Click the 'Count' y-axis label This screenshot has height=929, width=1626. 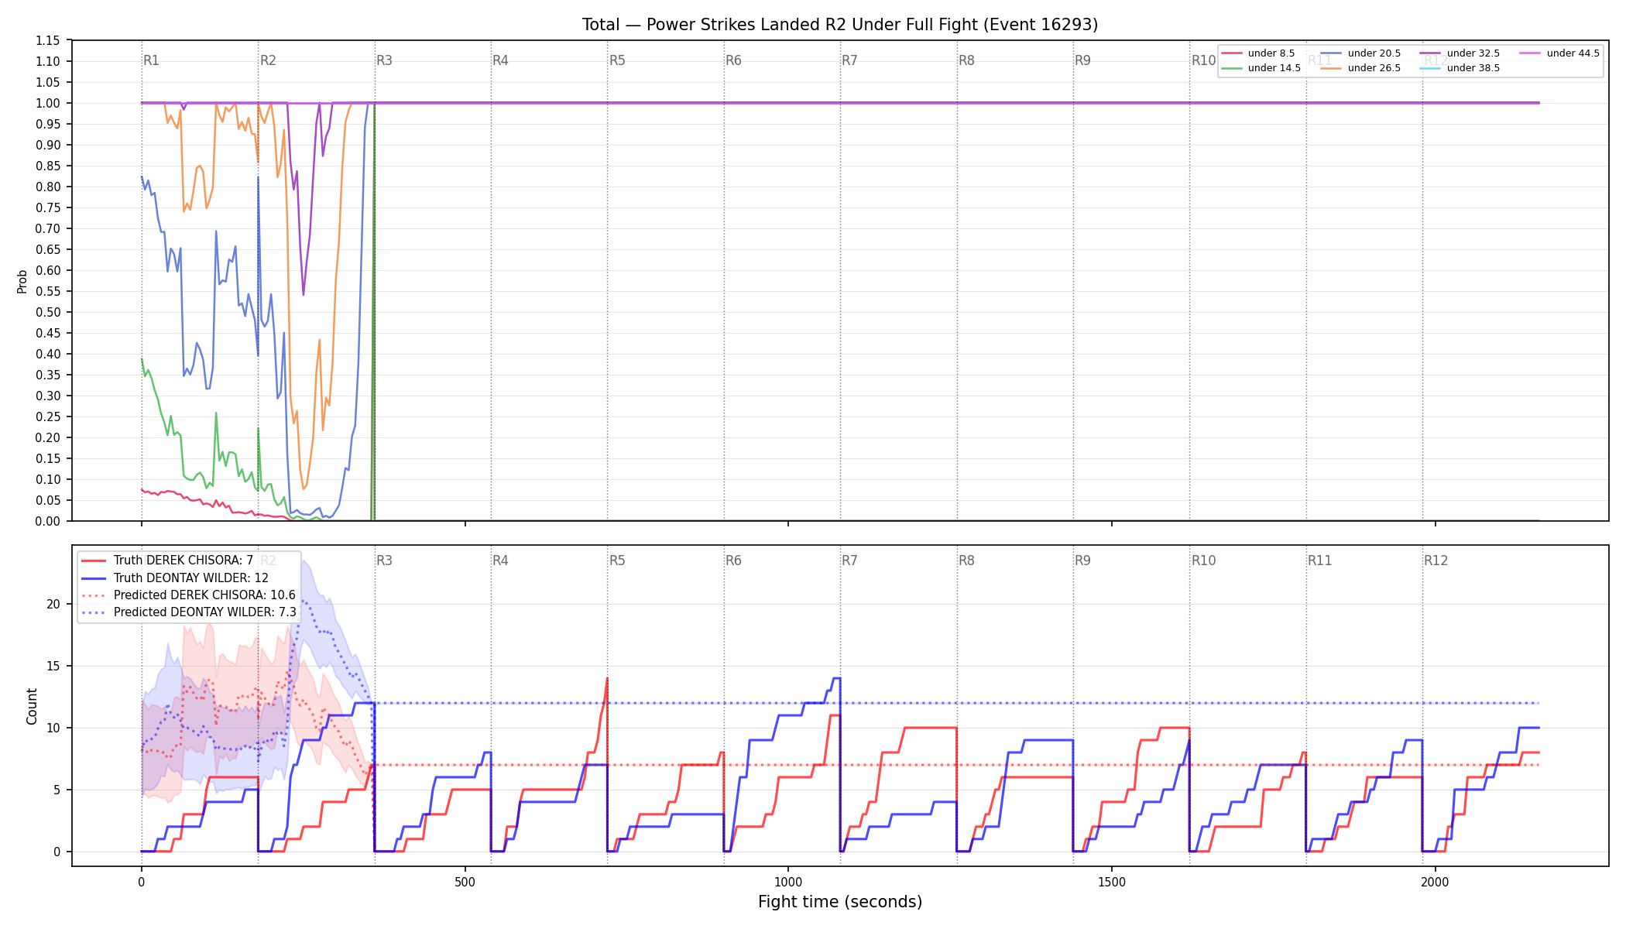point(32,706)
